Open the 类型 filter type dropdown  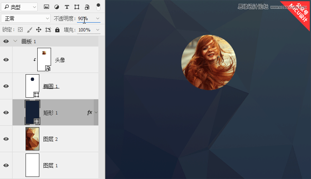pos(19,7)
